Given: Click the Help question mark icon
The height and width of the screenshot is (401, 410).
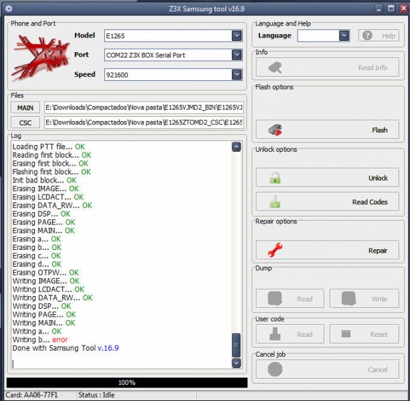Looking at the screenshot, I should (x=367, y=35).
